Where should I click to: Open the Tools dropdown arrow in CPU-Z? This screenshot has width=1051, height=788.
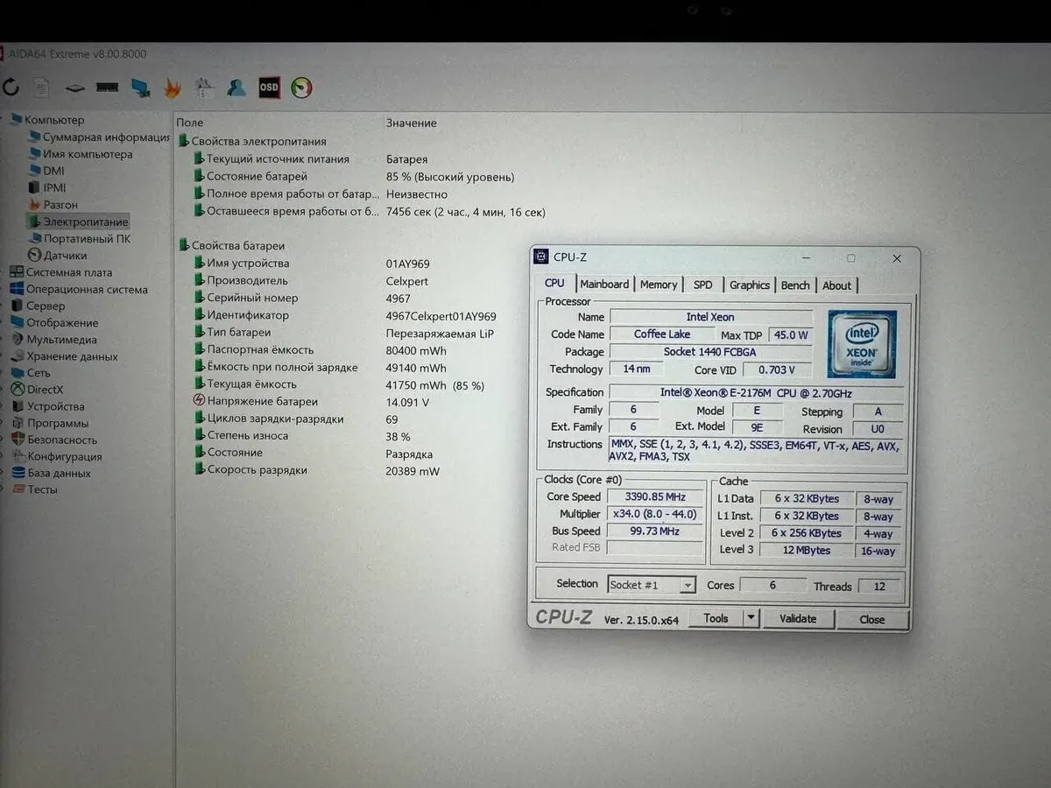(751, 618)
